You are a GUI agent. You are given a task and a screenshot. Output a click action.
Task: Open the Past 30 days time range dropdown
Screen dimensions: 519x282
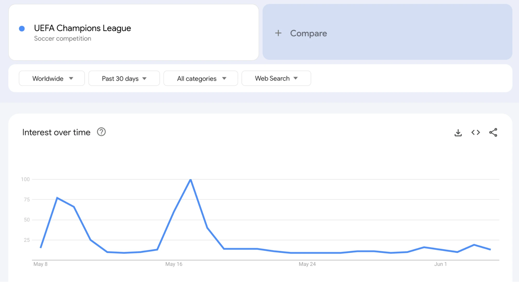[x=124, y=78]
